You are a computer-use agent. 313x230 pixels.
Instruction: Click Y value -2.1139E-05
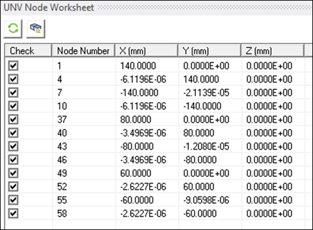click(x=206, y=93)
